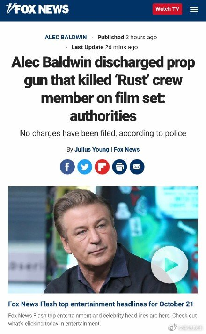
Task: Click the Weibo watermark icon
Action: (x=172, y=327)
